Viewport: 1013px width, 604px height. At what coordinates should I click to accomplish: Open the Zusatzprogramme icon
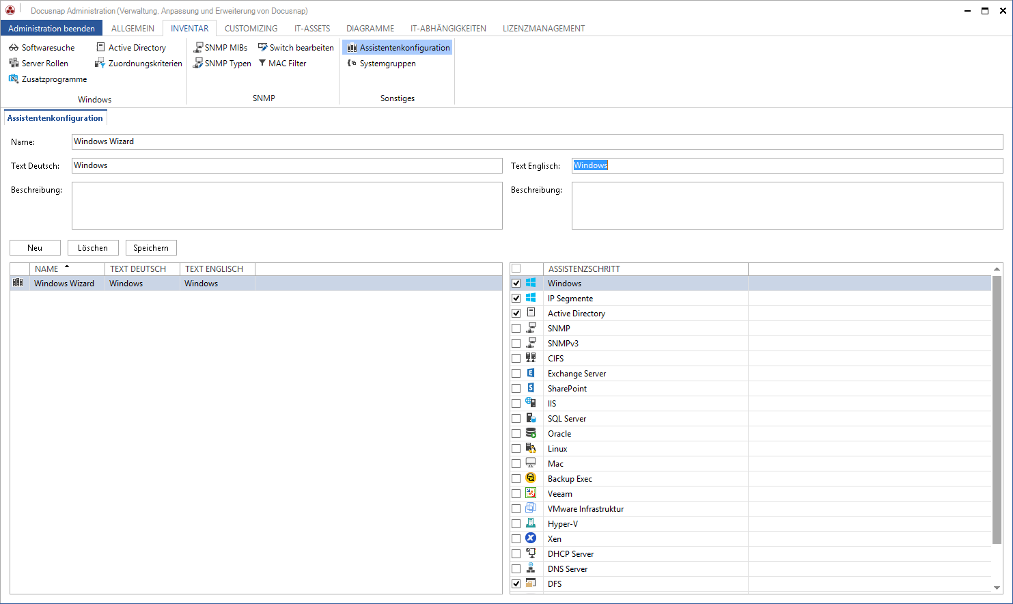tap(14, 79)
